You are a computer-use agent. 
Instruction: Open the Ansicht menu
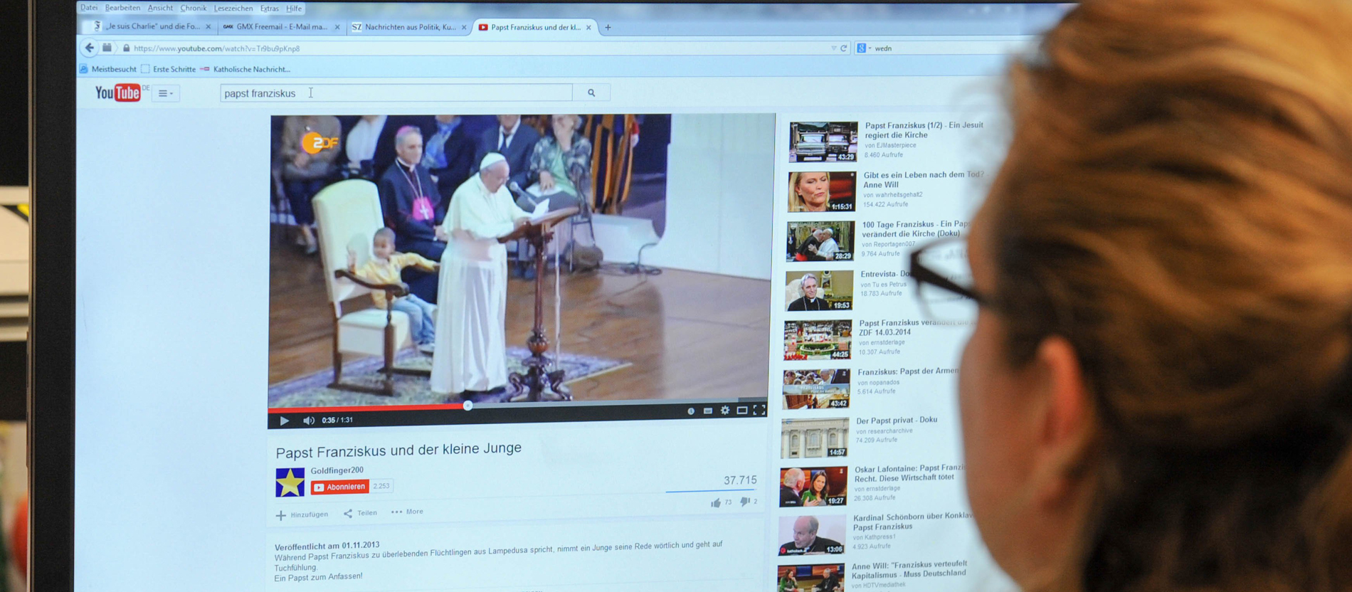(160, 8)
